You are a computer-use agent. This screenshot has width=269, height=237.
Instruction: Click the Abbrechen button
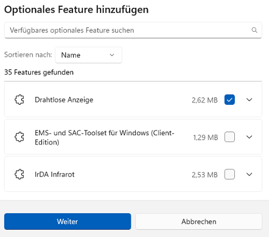199,221
